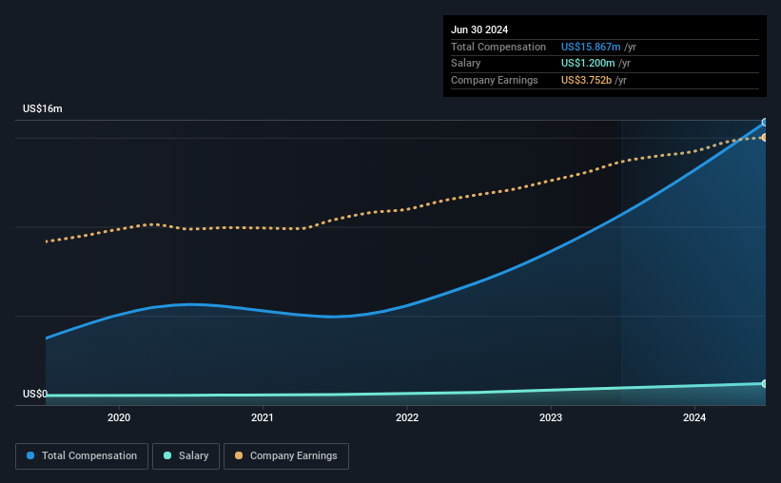Toggle the Total Compensation legend button
Screen dimensions: 781x483
[82, 456]
